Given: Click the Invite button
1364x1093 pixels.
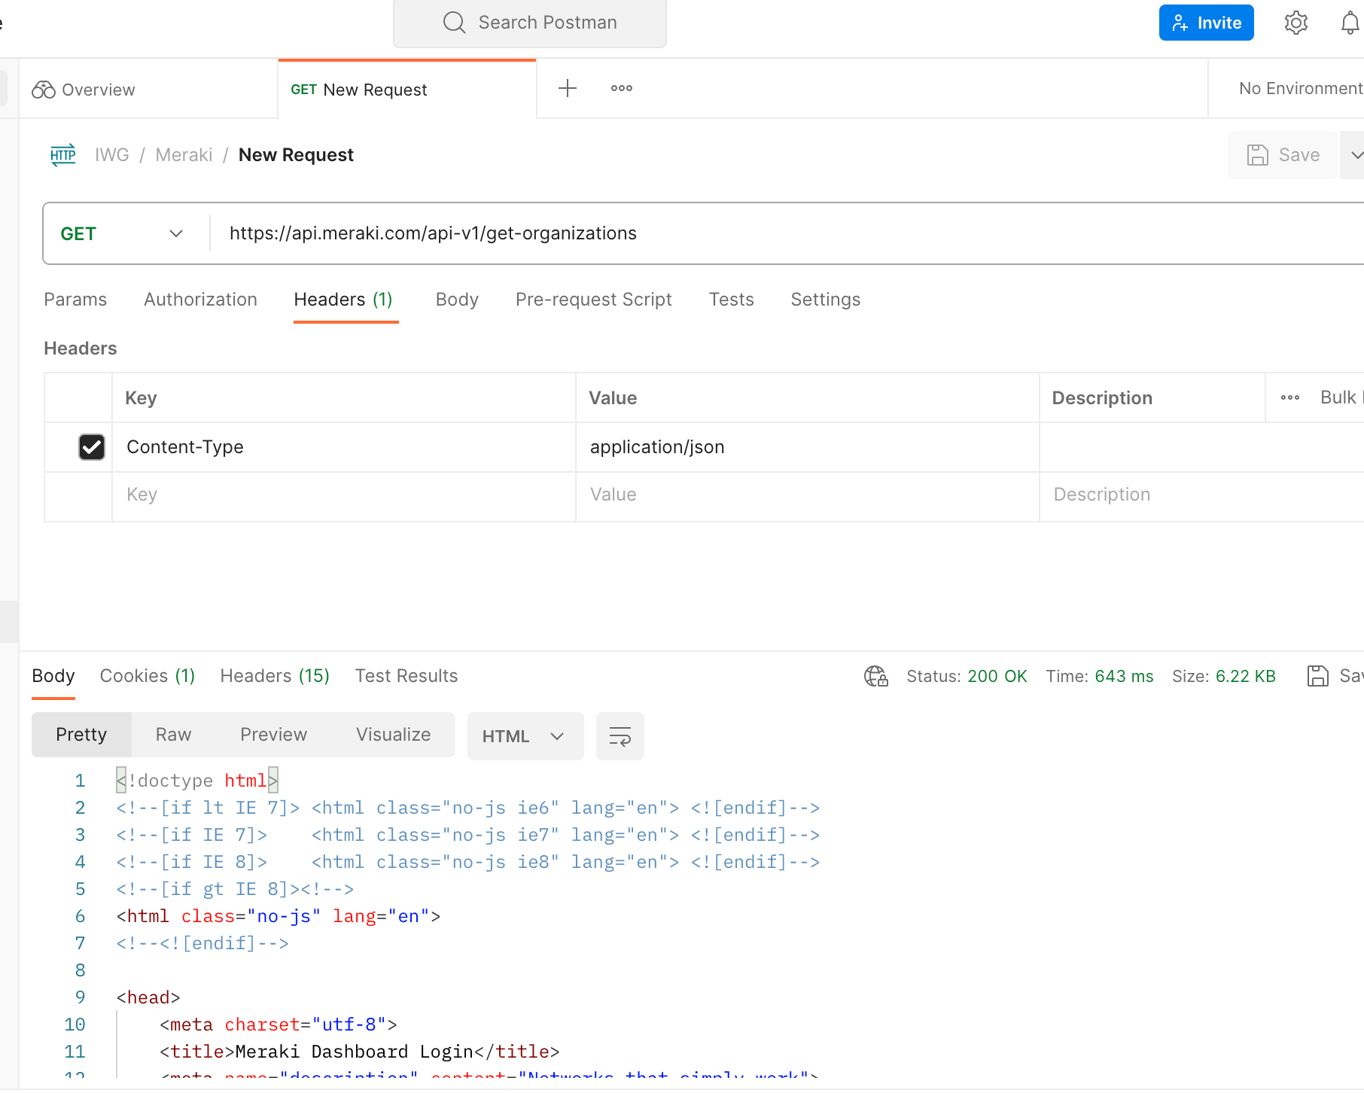Looking at the screenshot, I should (1206, 23).
